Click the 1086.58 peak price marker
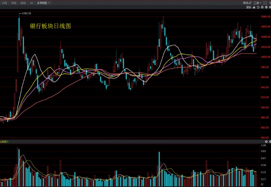The height and width of the screenshot is (187, 271). click(x=27, y=14)
